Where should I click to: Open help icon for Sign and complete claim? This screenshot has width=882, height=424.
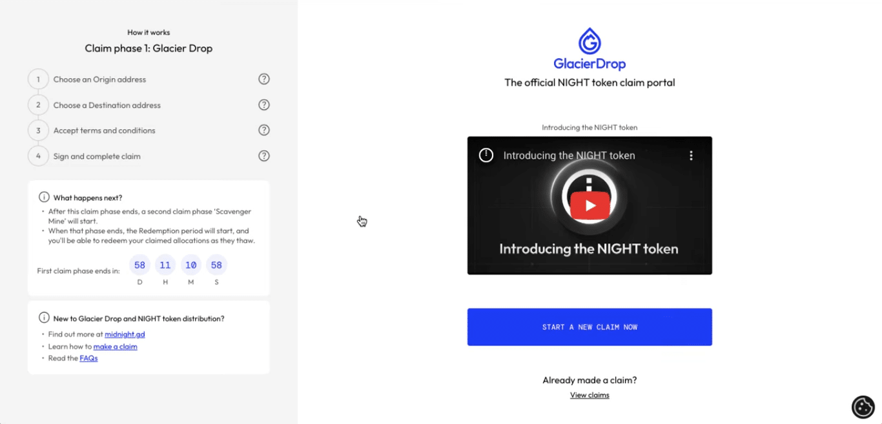(x=264, y=156)
